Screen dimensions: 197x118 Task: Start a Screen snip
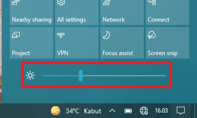point(167,43)
